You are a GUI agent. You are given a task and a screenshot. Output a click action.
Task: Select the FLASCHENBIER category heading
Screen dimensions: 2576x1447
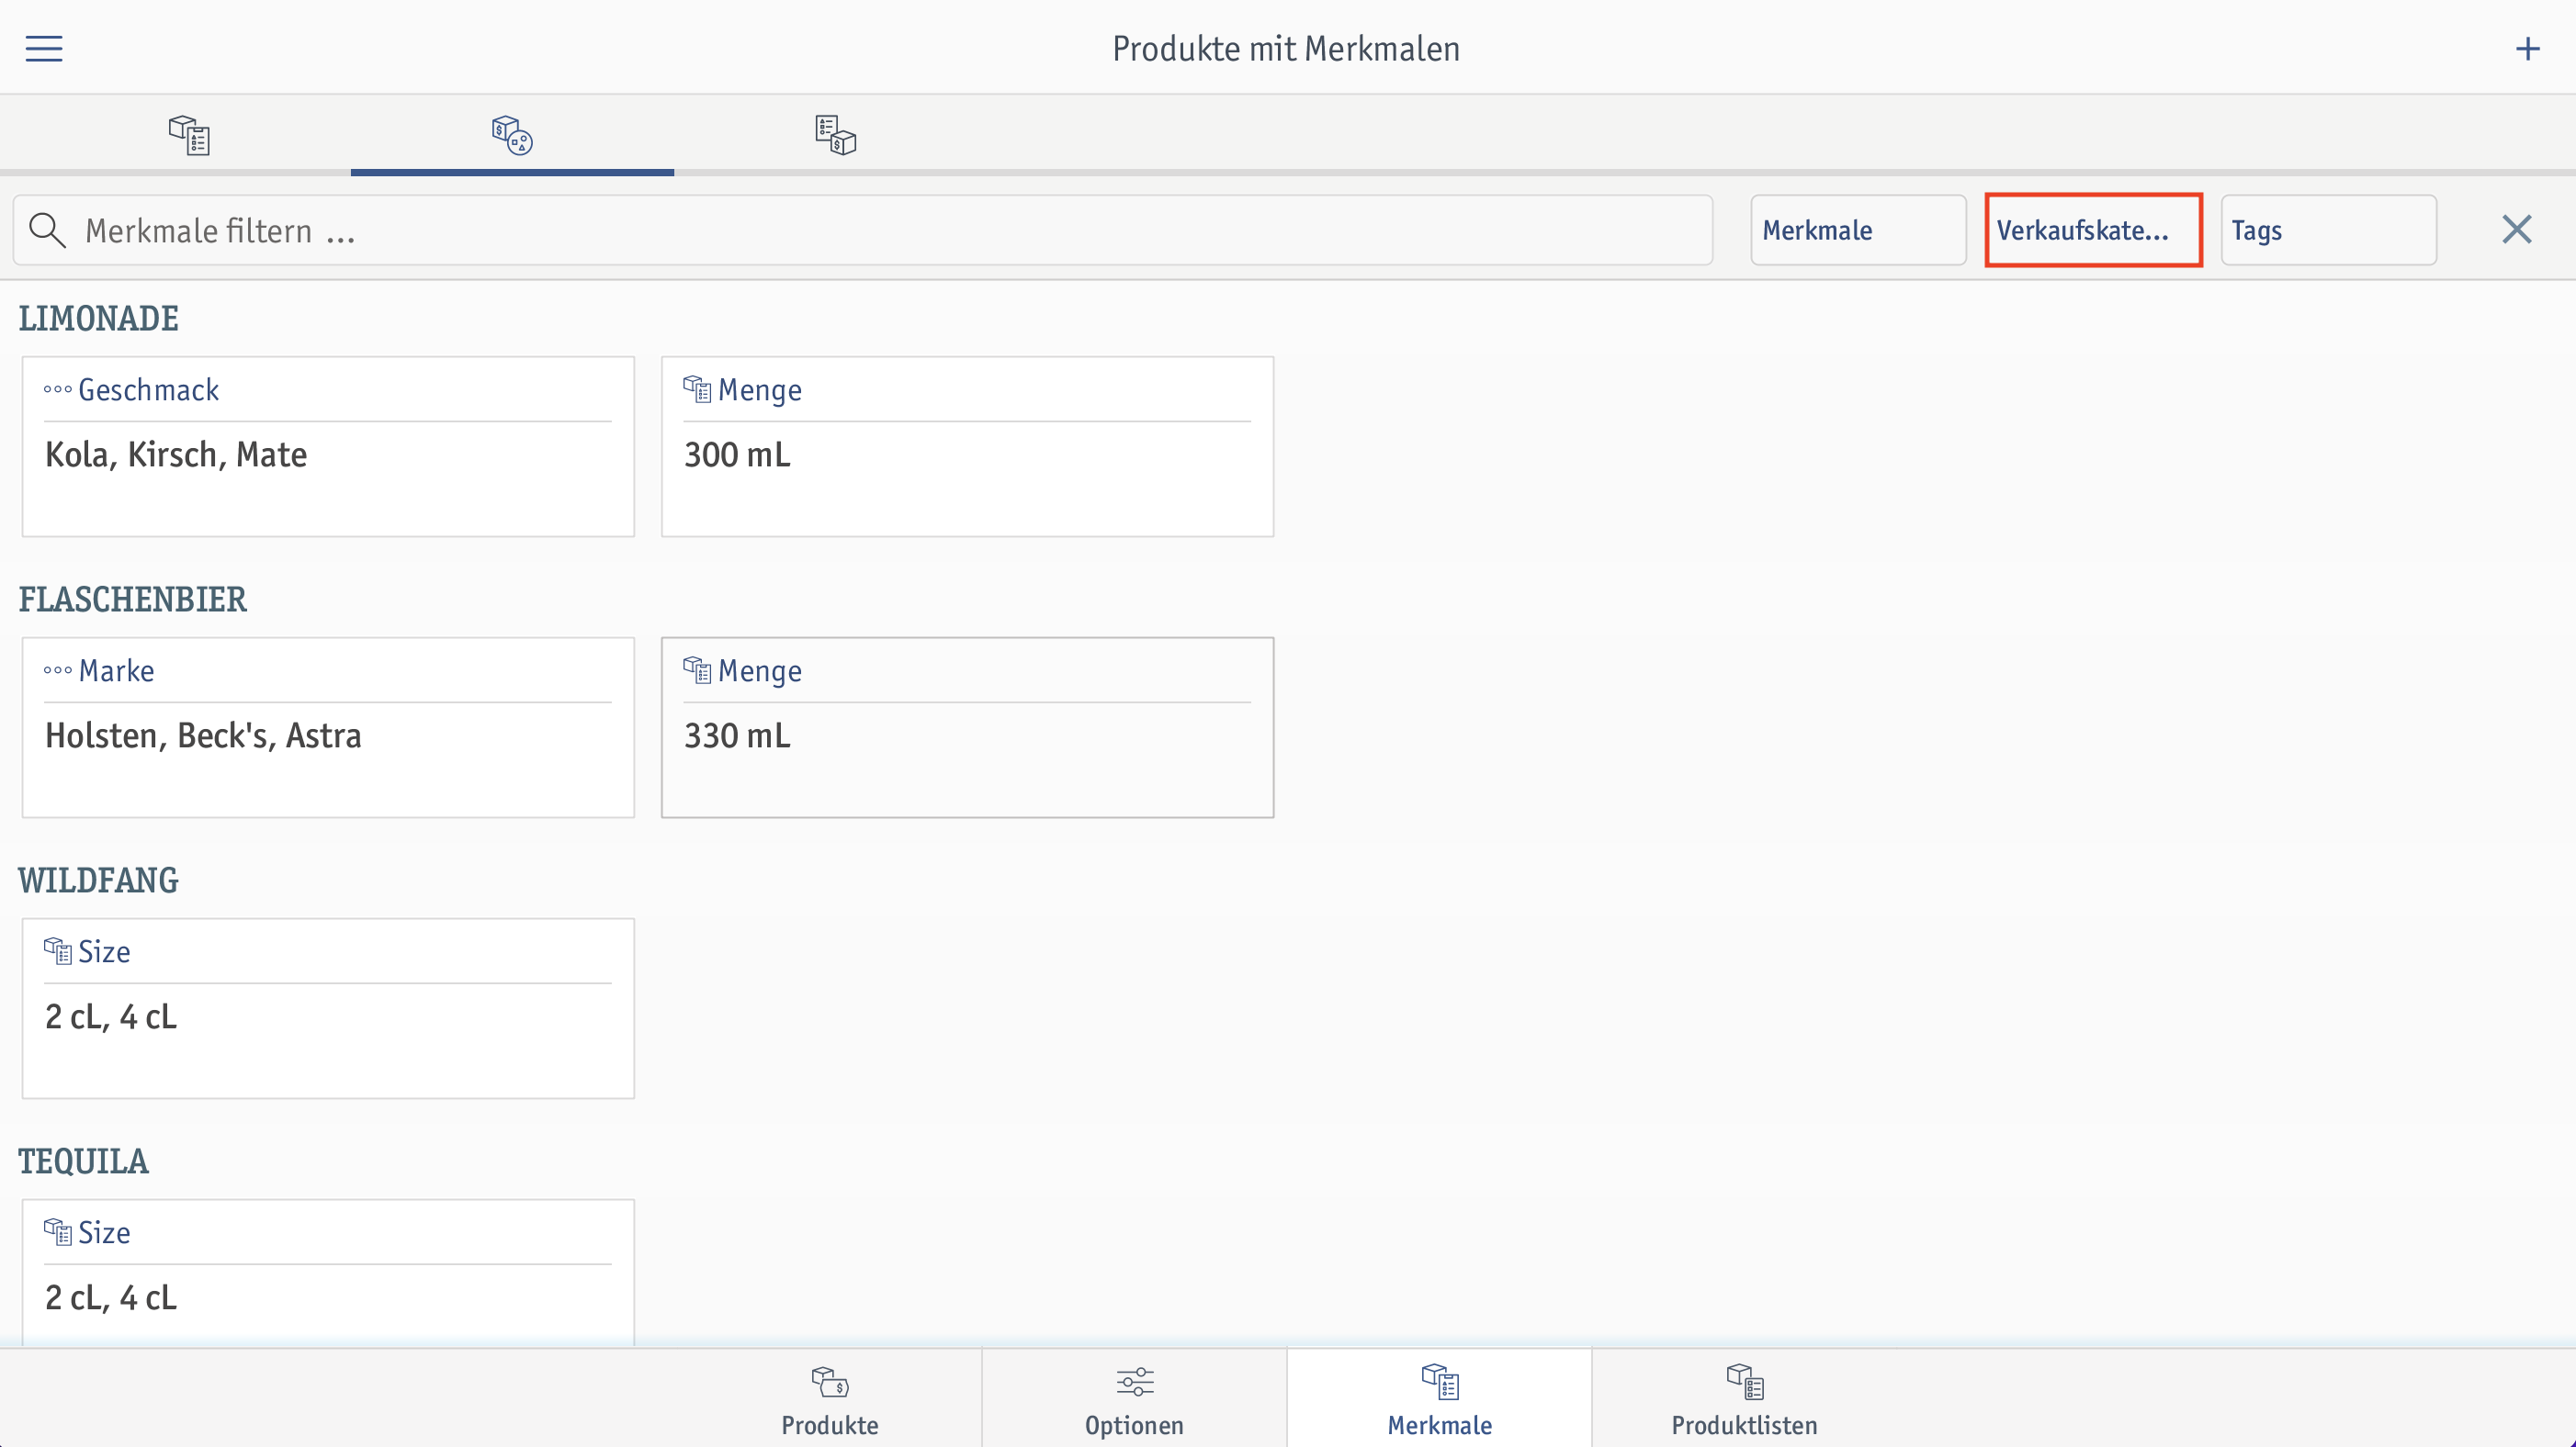(x=133, y=600)
